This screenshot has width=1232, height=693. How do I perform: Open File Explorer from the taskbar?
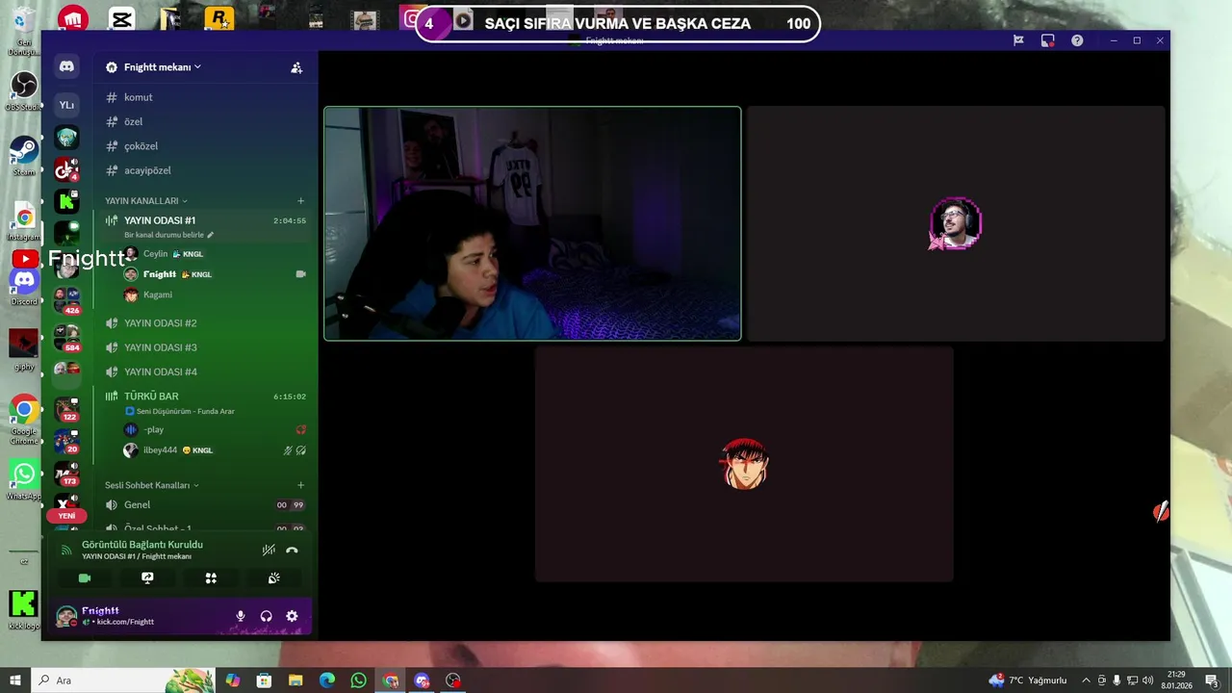point(295,680)
